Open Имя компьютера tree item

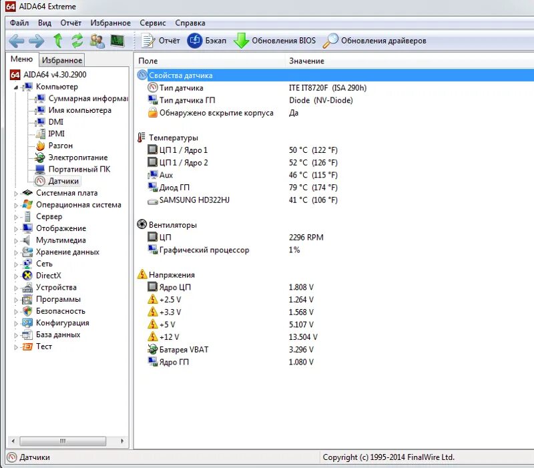[x=79, y=110]
